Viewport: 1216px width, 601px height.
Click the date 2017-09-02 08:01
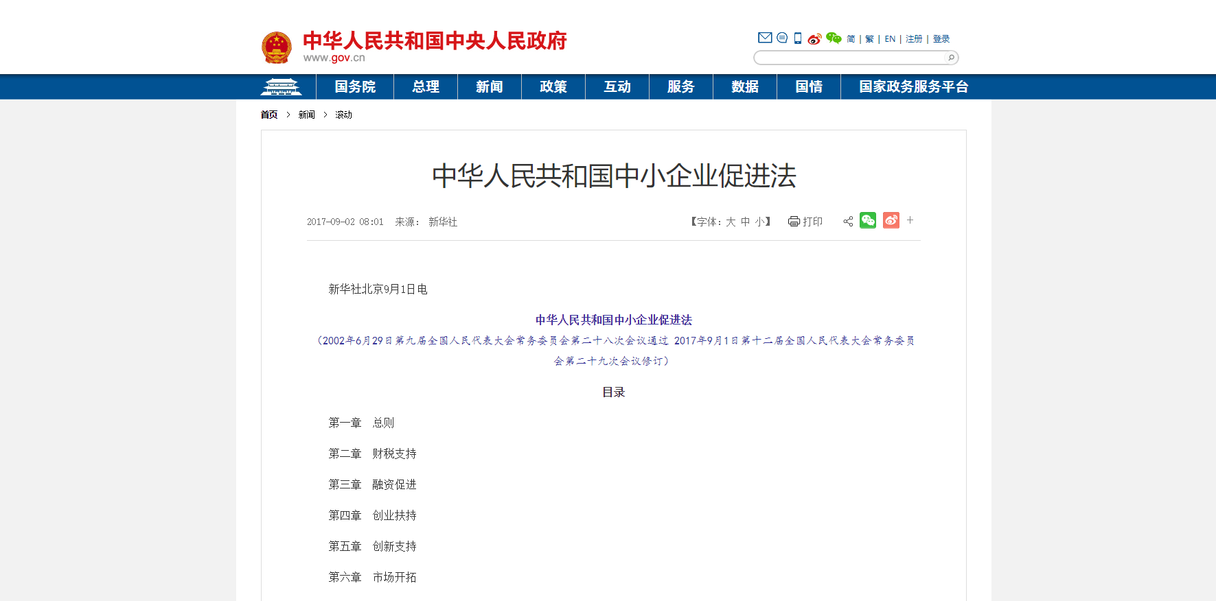[x=345, y=222]
